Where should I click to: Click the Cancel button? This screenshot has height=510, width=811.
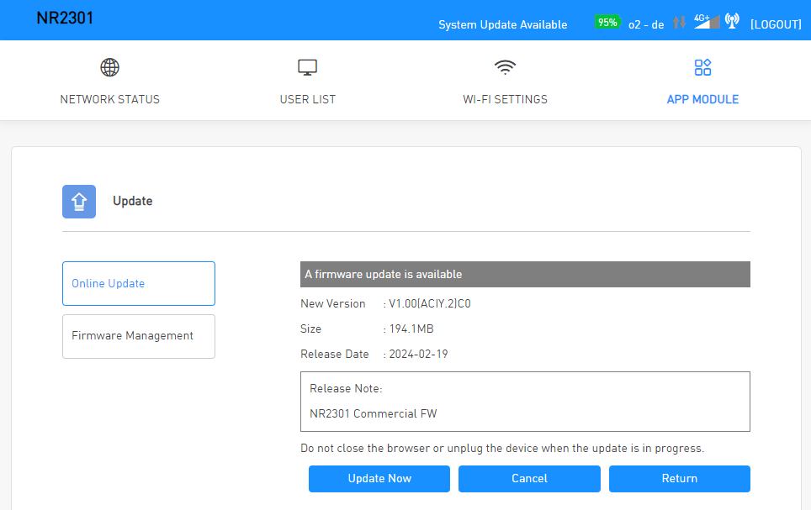coord(529,478)
